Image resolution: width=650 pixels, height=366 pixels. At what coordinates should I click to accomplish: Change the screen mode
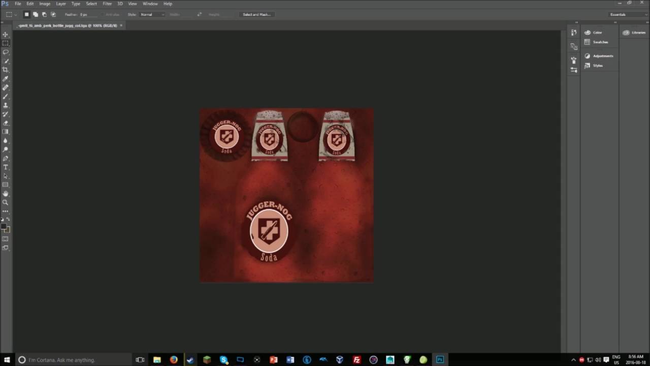(x=6, y=248)
